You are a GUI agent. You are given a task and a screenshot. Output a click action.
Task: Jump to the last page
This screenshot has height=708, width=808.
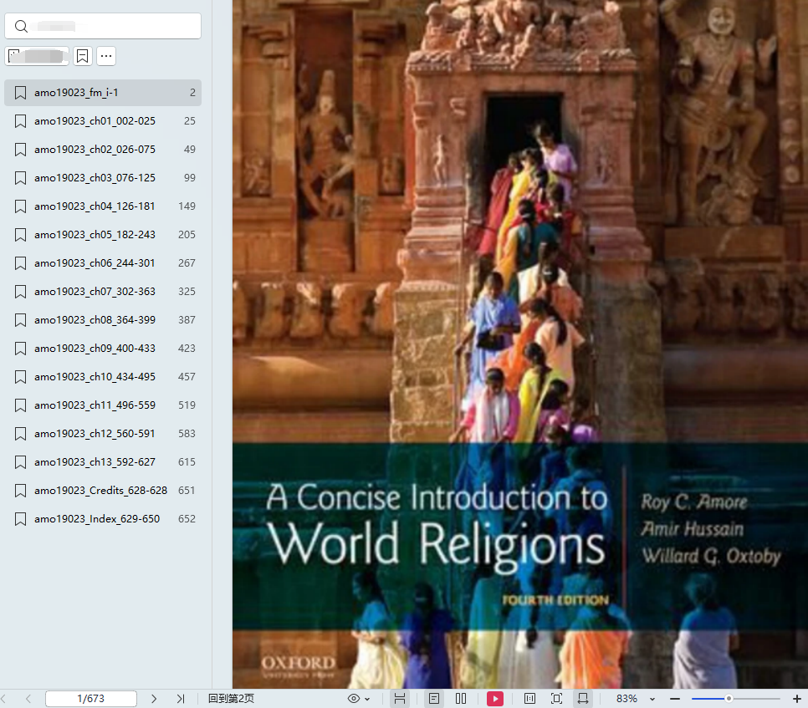pyautogui.click(x=181, y=699)
